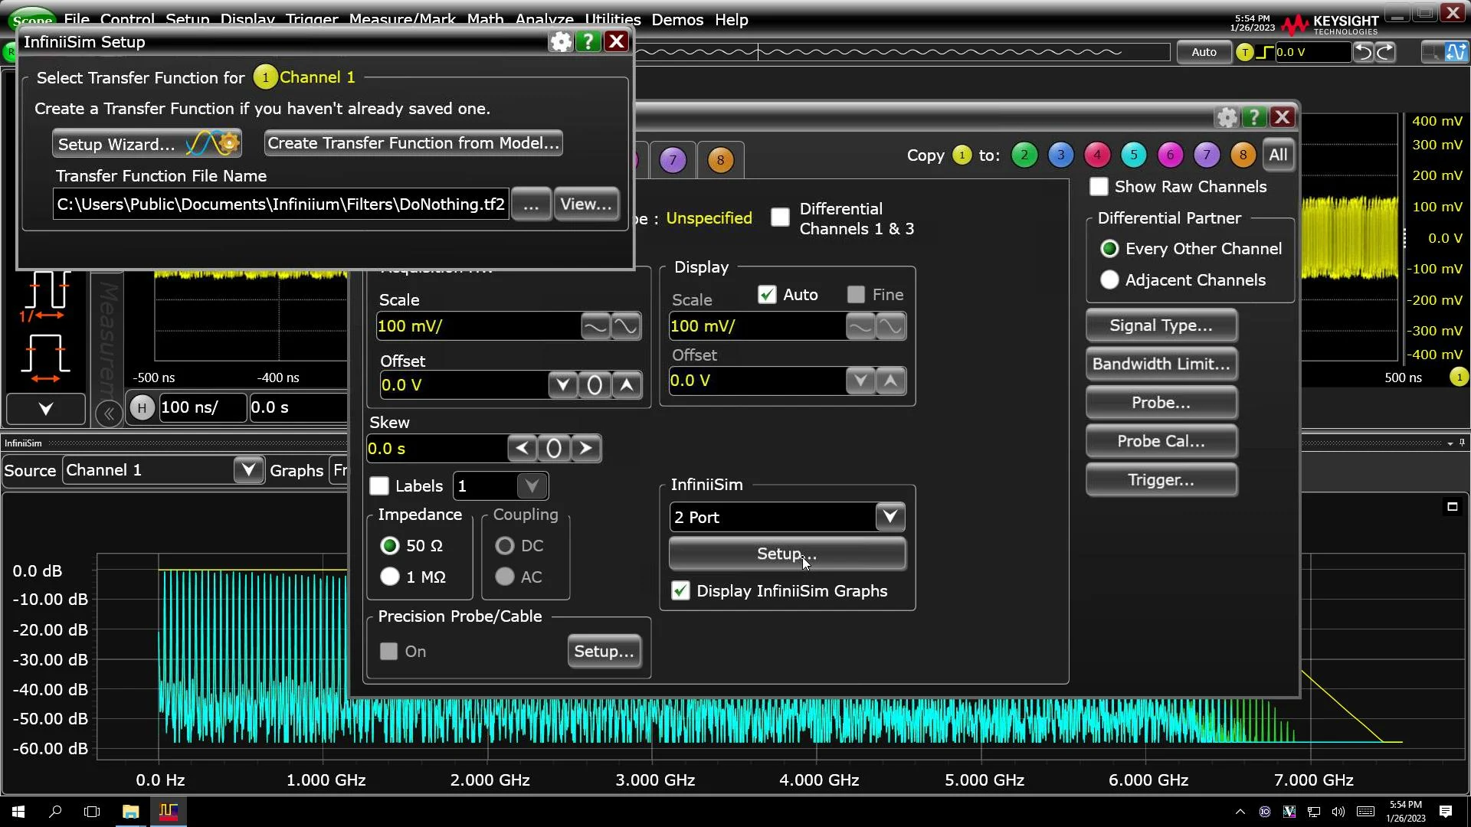Image resolution: width=1471 pixels, height=827 pixels.
Task: Click the Transfer Function File Name field
Action: [x=280, y=204]
